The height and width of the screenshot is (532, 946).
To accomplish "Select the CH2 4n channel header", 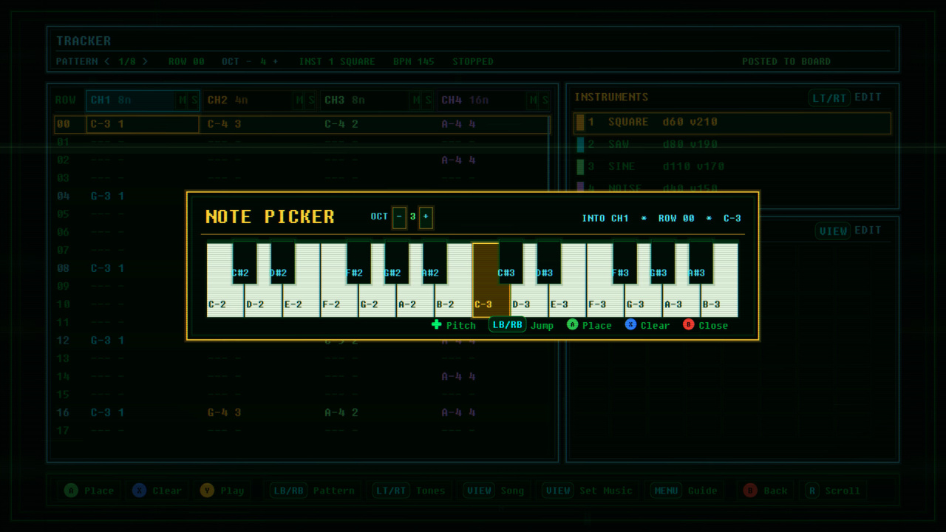I will [x=261, y=100].
